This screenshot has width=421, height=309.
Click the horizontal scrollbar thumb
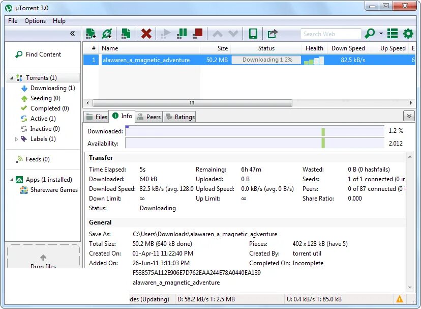[x=192, y=103]
